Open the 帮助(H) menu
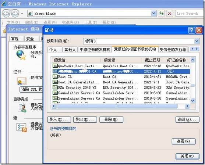The image size is (205, 165). tap(109, 22)
